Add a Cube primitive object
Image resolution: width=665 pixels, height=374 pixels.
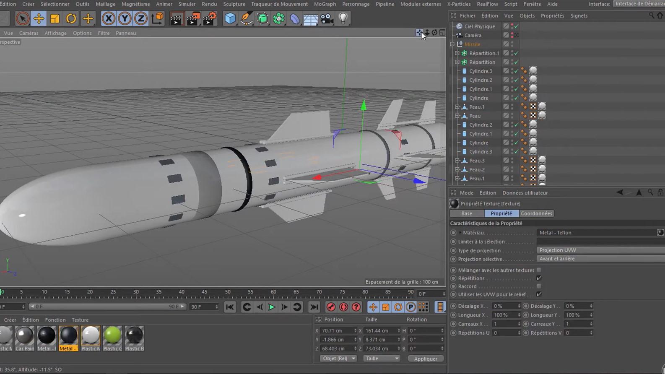point(230,18)
